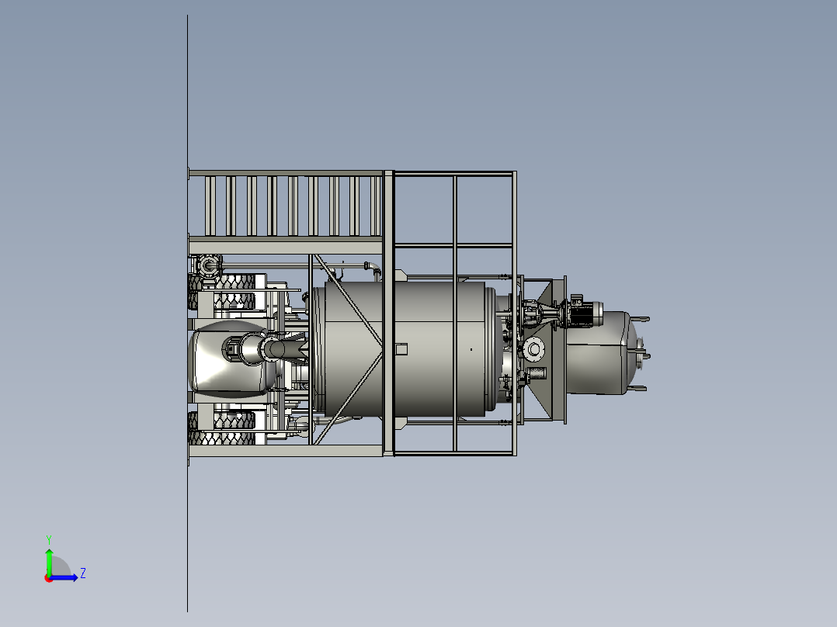Screen dimensions: 837x627
Task: Select the valve at the upper left pipe
Action: click(x=209, y=265)
